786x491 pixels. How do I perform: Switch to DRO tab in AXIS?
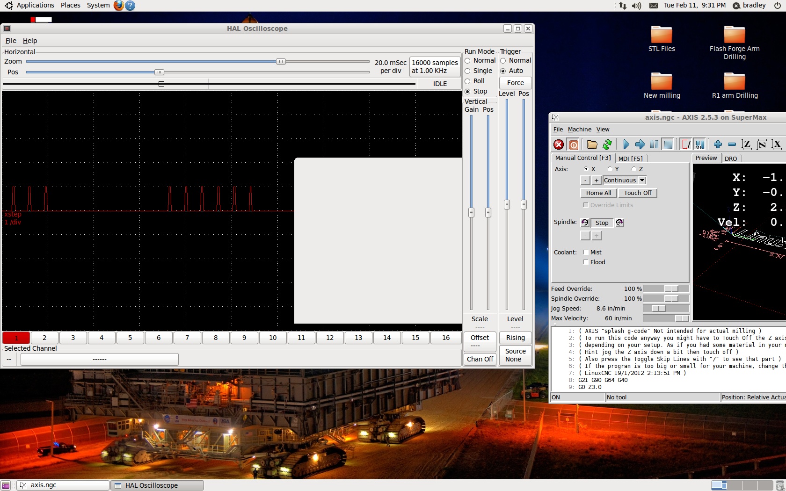[731, 159]
